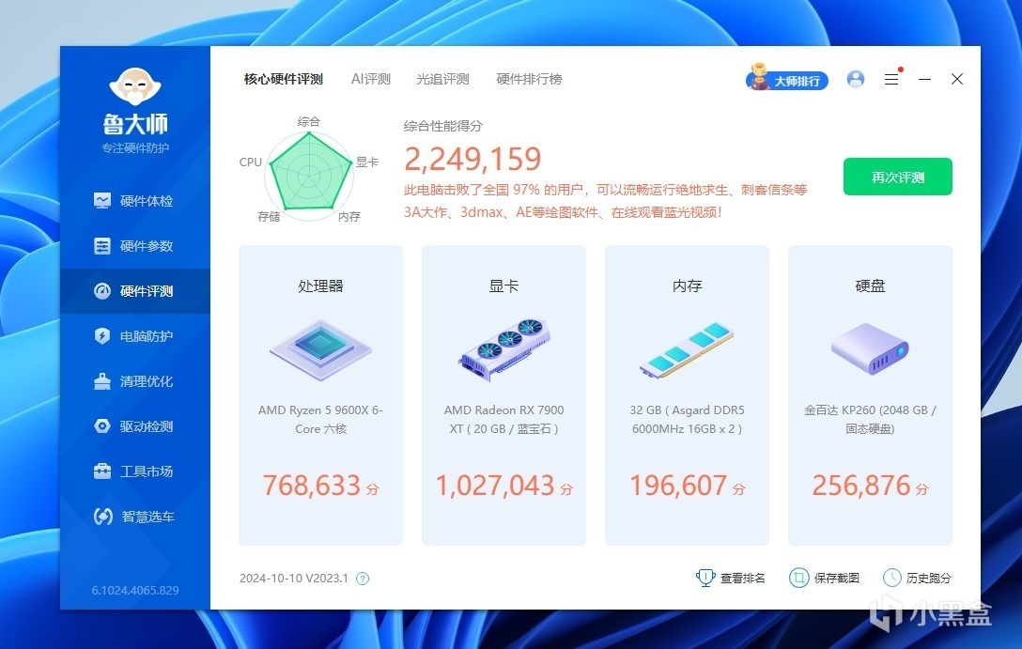This screenshot has width=1022, height=649.
Task: Click the 鲁大师 logo avatar
Action: (135, 86)
